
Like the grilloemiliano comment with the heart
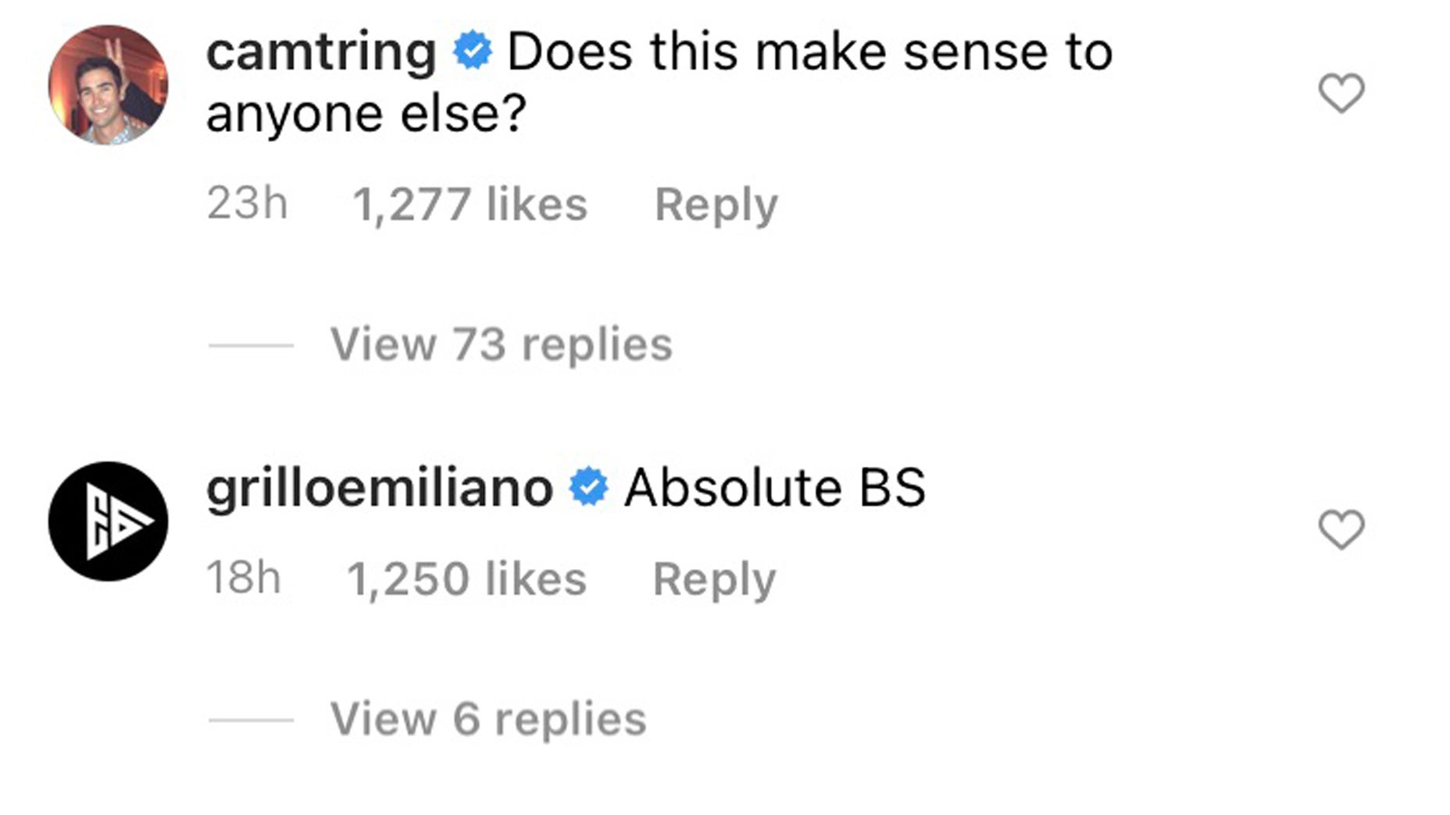point(1341,529)
